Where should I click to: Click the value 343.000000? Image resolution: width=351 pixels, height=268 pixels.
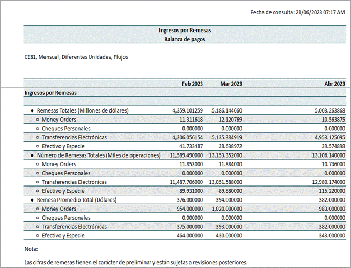[x=332, y=236]
